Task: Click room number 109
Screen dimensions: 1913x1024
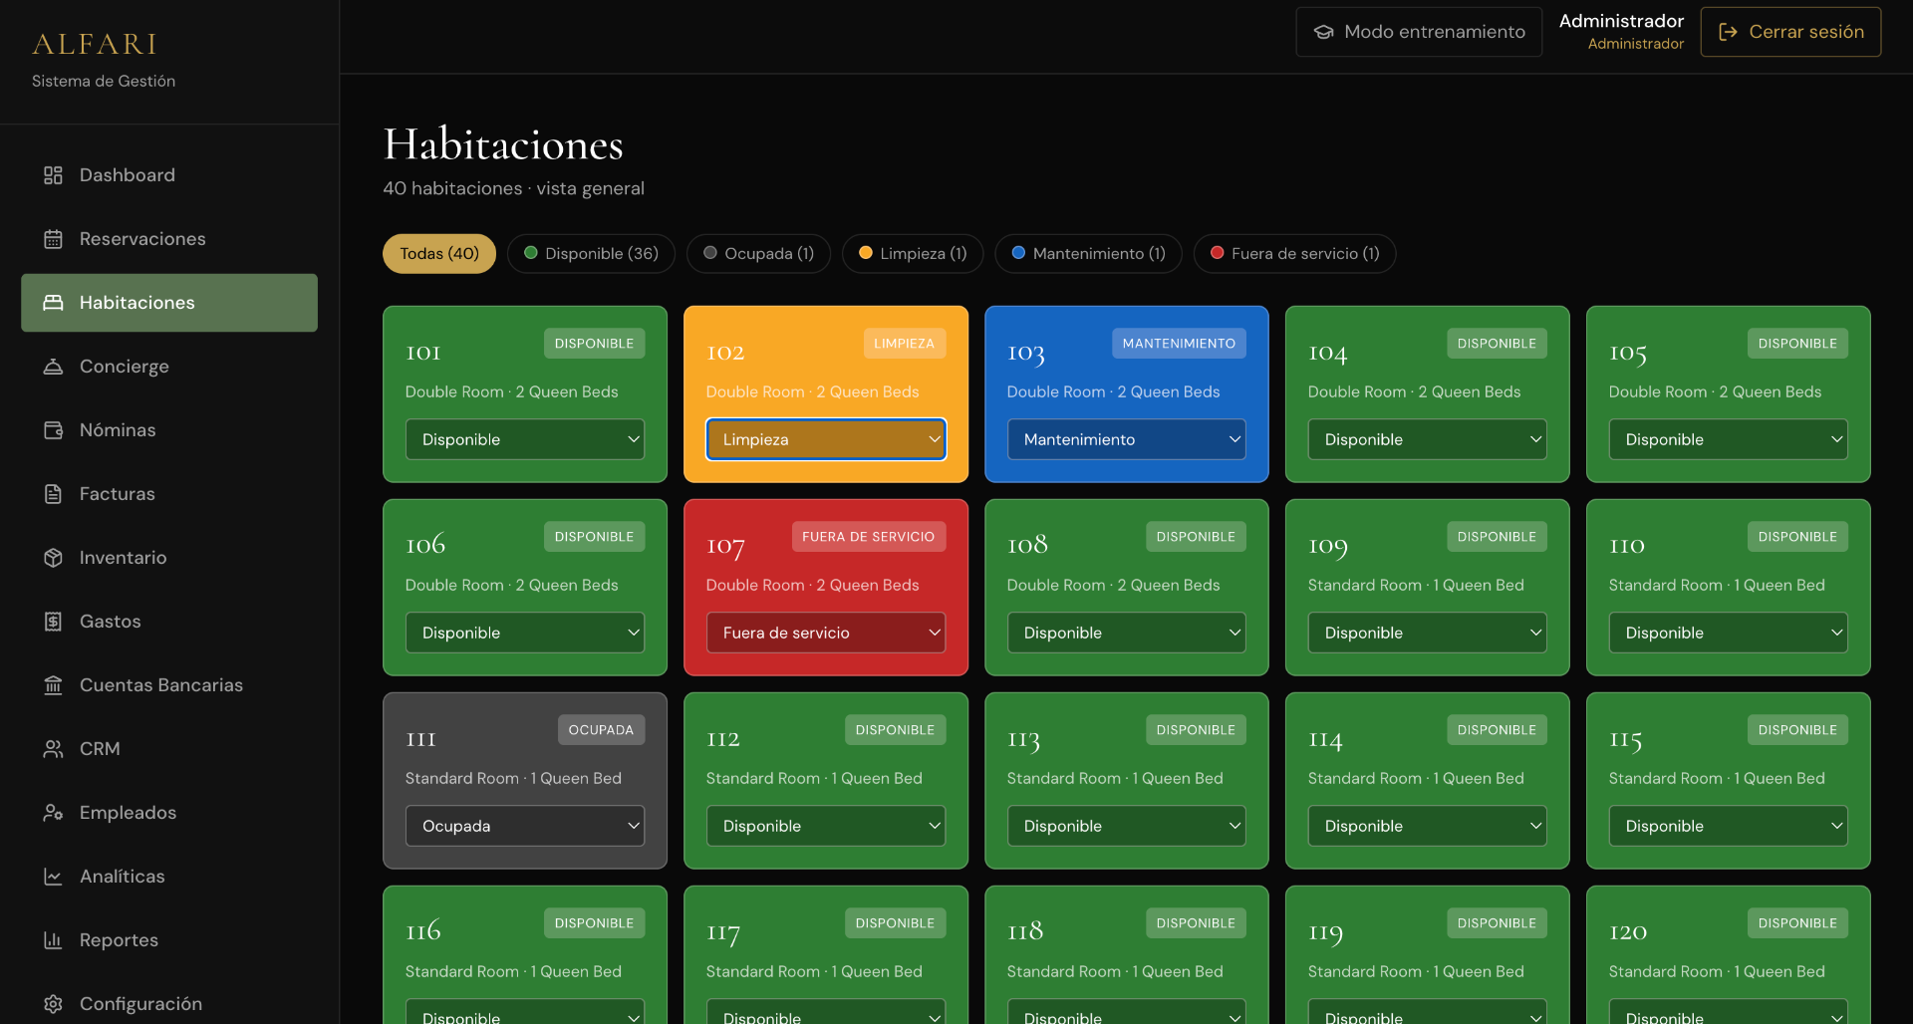Action: coord(1328,546)
